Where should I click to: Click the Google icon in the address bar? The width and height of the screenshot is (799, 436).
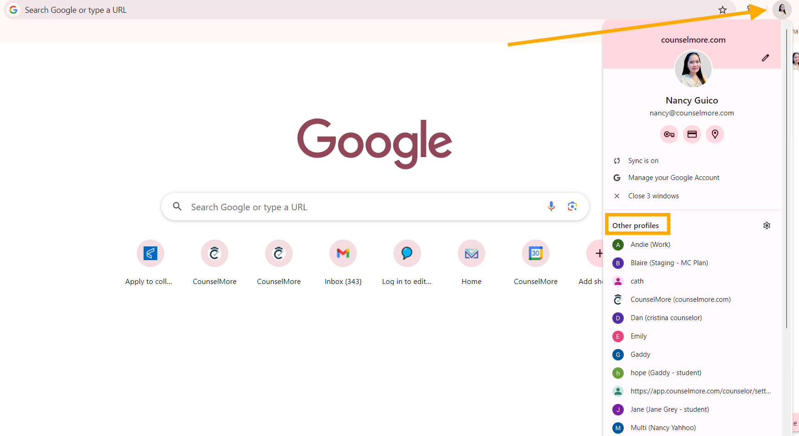tap(14, 10)
